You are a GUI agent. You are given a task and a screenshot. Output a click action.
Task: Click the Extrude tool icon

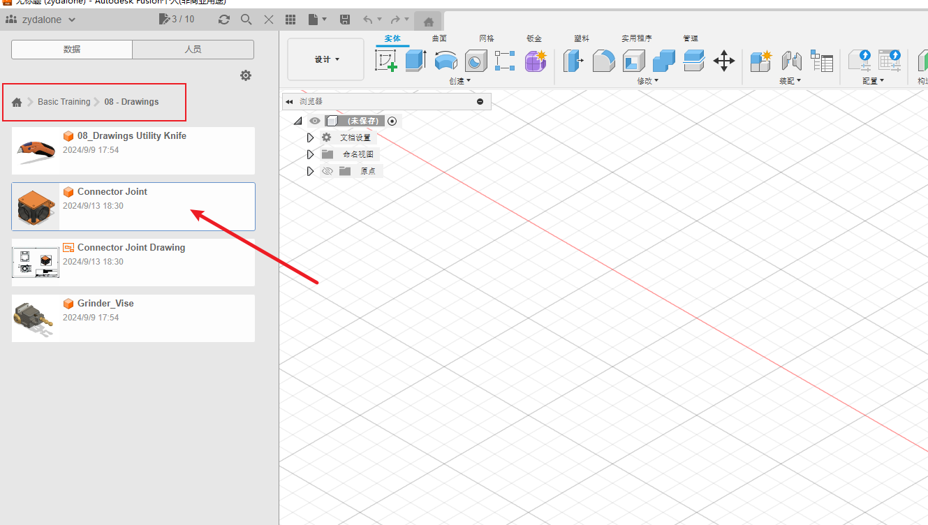click(416, 61)
